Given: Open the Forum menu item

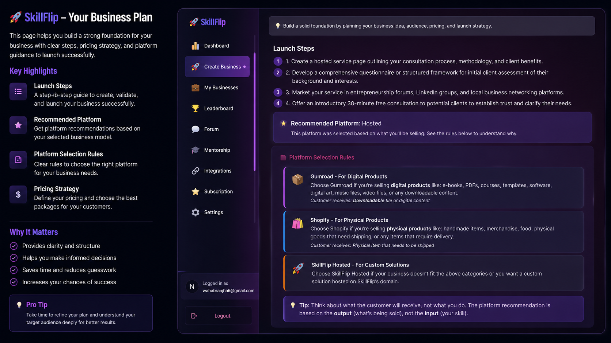Looking at the screenshot, I should 217,129.
